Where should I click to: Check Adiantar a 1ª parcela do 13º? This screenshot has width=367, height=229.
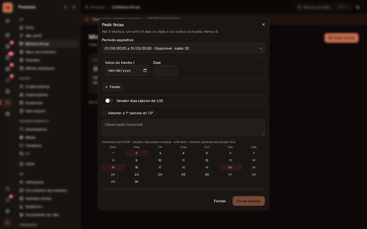click(x=104, y=113)
